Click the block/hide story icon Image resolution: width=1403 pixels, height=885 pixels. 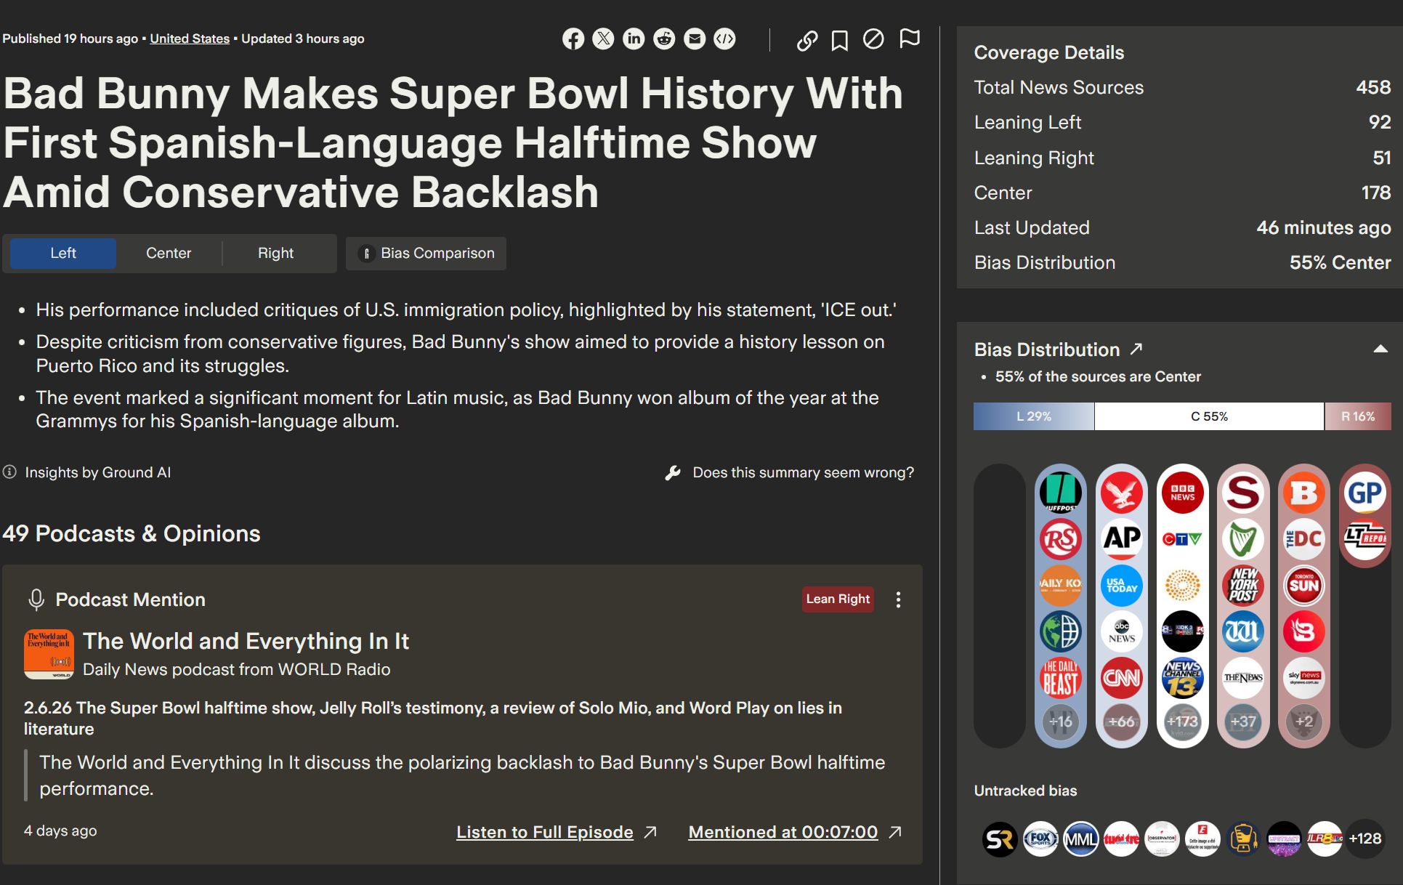[873, 39]
